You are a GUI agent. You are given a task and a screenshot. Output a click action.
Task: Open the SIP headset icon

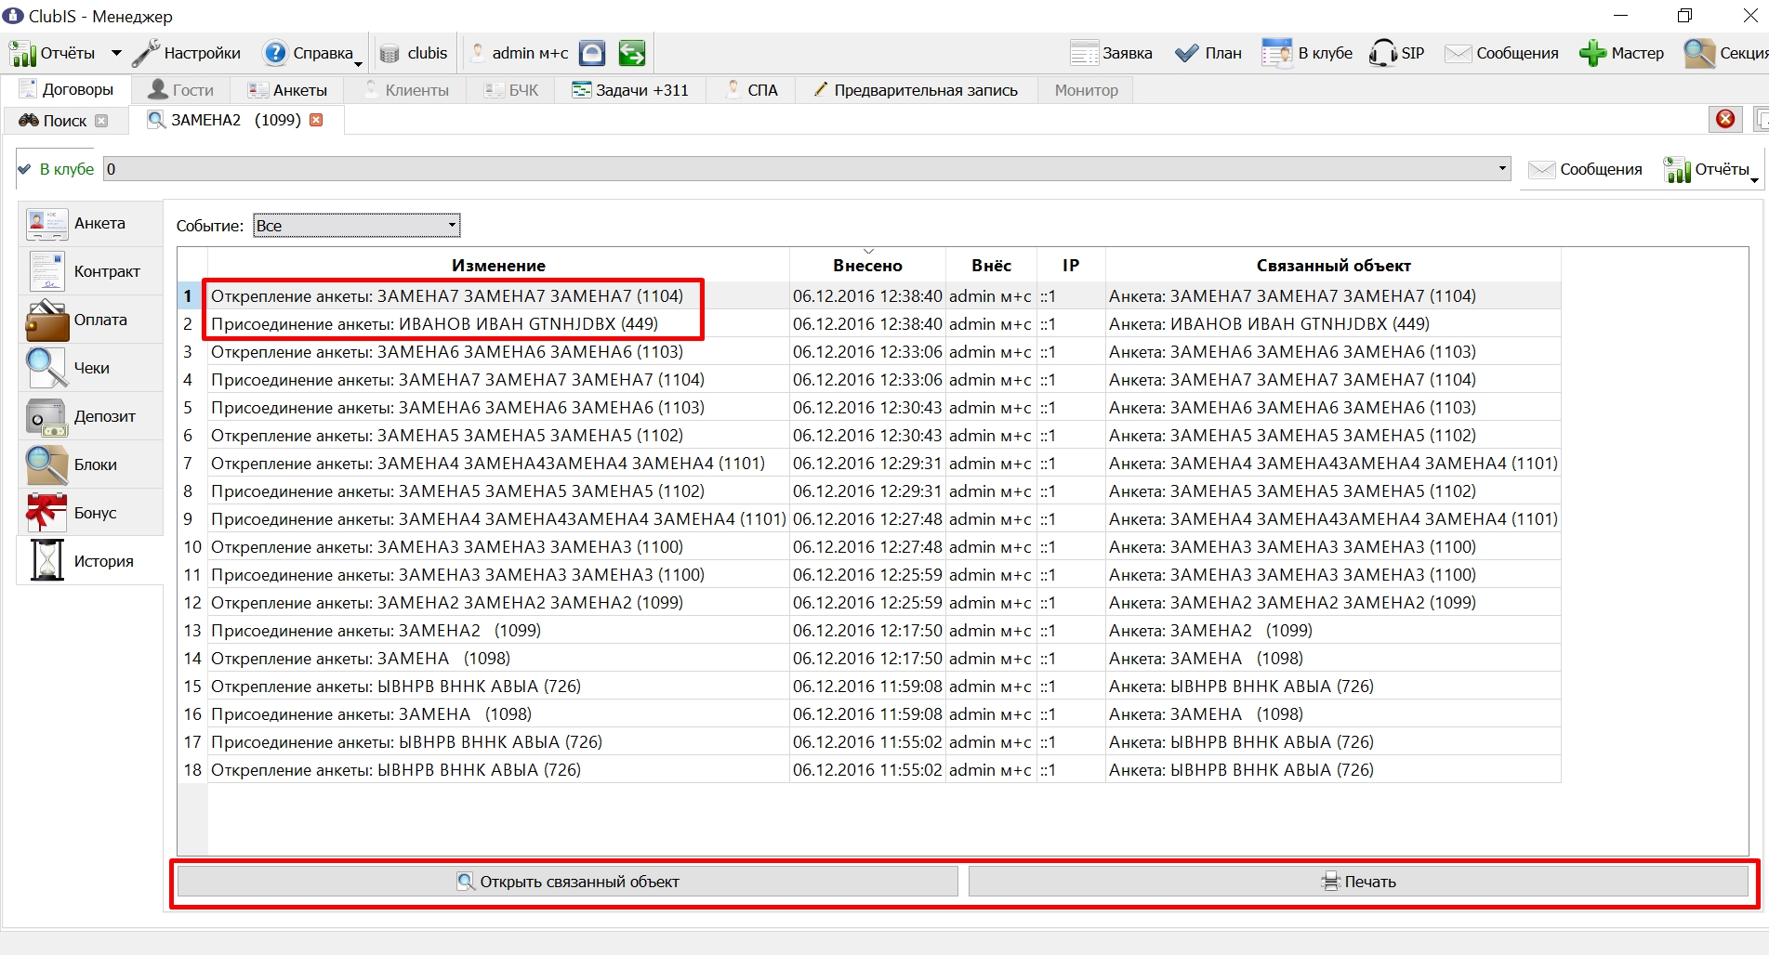pos(1382,53)
